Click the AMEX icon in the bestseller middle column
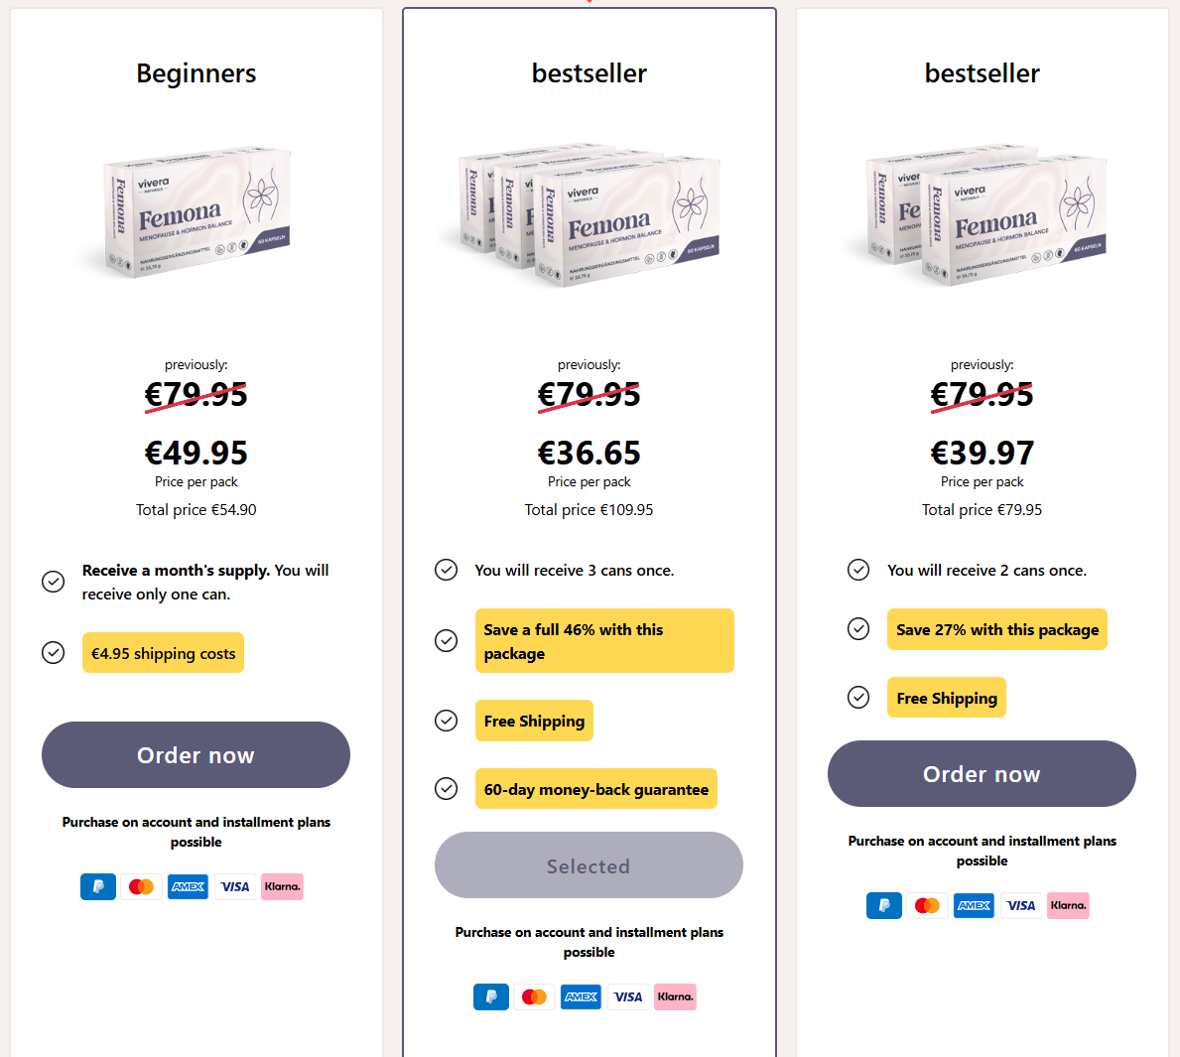The image size is (1180, 1057). pos(581,996)
